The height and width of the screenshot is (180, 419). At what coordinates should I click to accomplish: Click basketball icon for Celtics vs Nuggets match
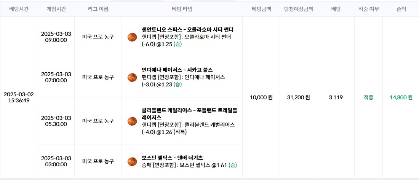point(132,162)
